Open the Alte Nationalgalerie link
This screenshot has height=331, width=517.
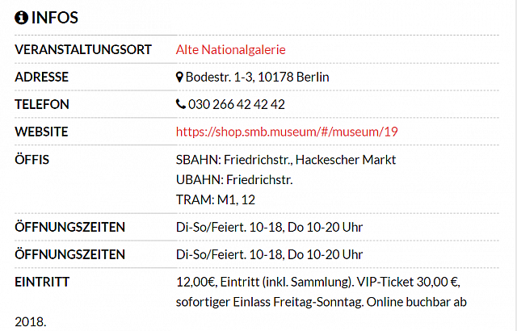[230, 50]
